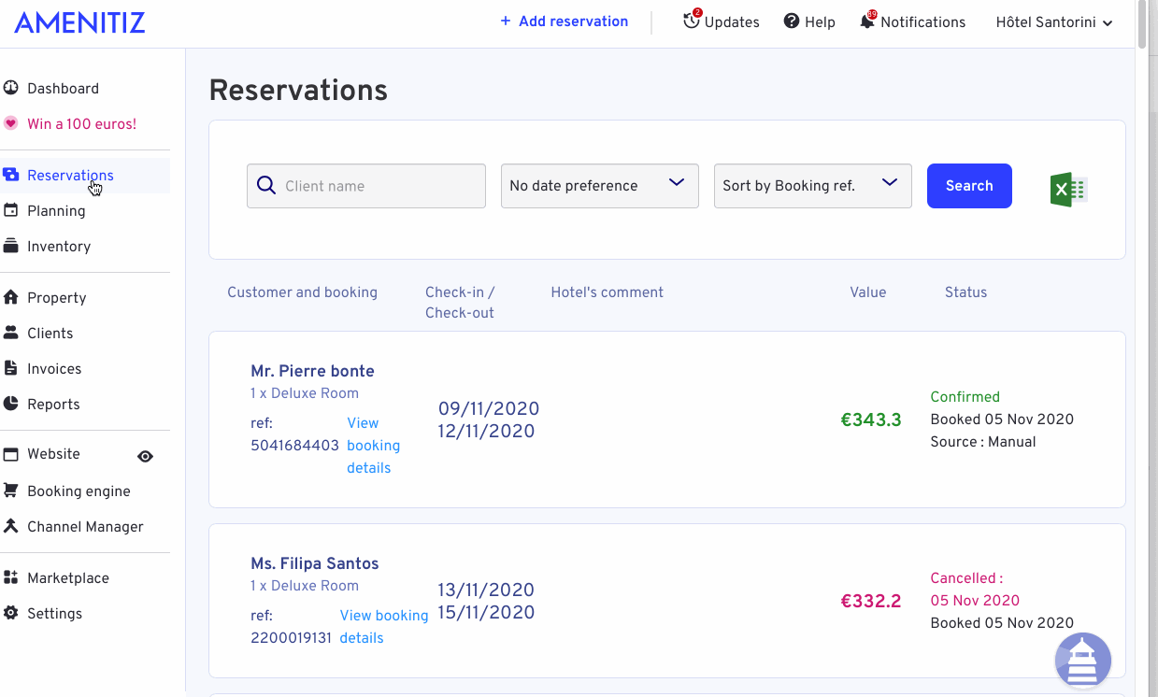This screenshot has height=697, width=1158.
Task: Click the blue Search button
Action: coord(969,186)
